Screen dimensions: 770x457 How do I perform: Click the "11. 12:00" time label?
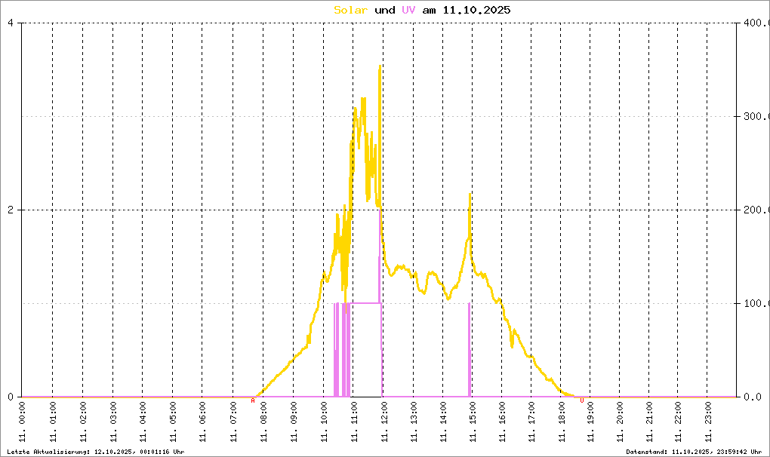[x=383, y=422]
